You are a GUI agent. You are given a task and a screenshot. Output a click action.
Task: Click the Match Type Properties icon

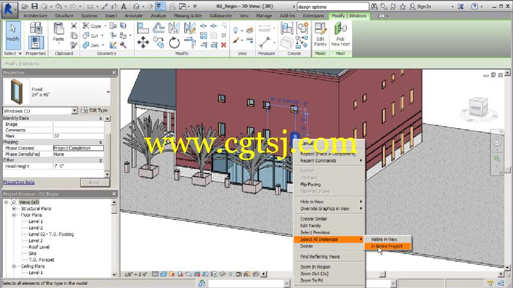[x=74, y=45]
